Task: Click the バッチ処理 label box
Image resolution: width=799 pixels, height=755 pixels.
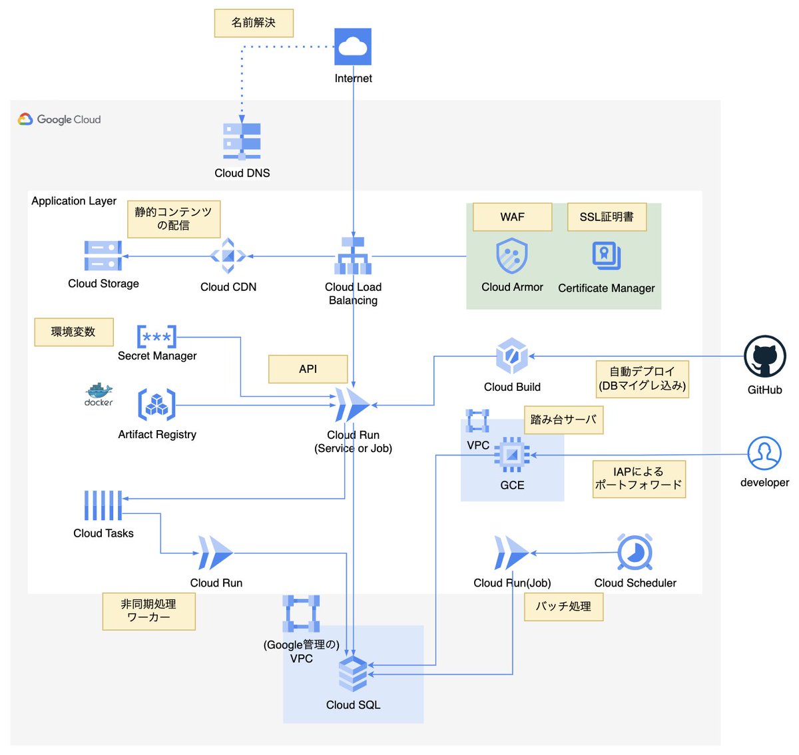Action: coord(564,607)
